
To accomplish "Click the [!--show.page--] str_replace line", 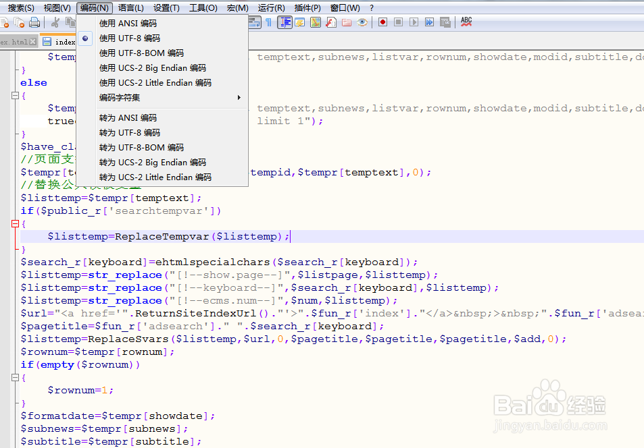I will 229,275.
